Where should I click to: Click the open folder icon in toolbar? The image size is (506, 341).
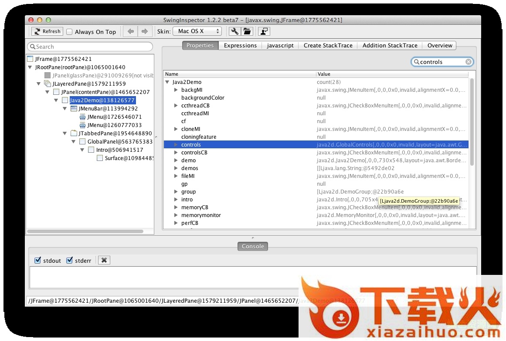coord(247,31)
